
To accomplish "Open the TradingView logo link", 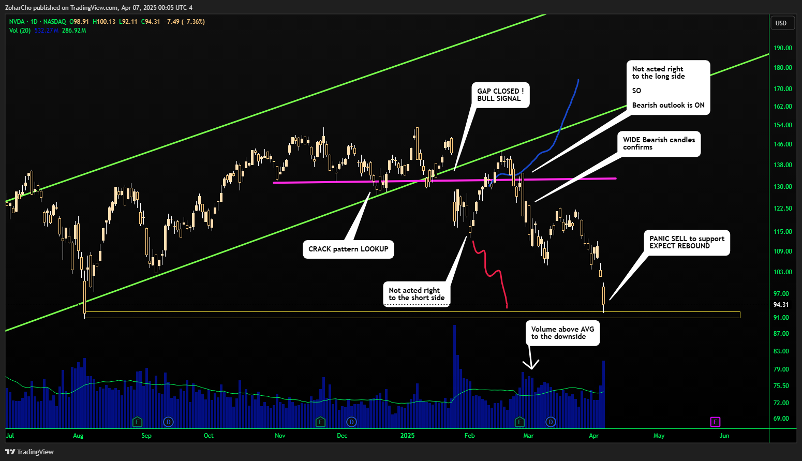I will click(x=29, y=452).
